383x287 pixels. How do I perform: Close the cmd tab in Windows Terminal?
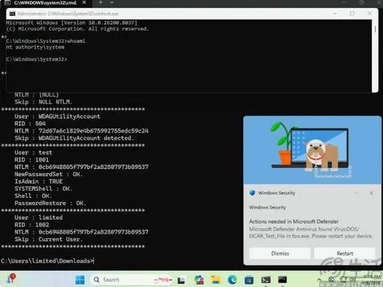(x=84, y=3)
